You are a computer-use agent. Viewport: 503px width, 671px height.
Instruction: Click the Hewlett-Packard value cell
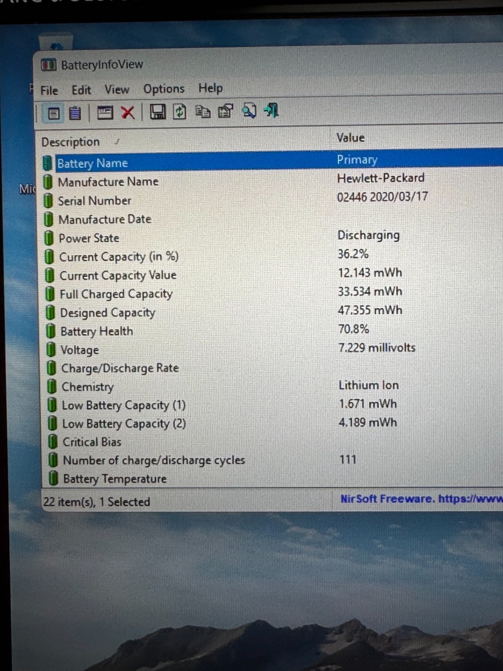(x=381, y=178)
